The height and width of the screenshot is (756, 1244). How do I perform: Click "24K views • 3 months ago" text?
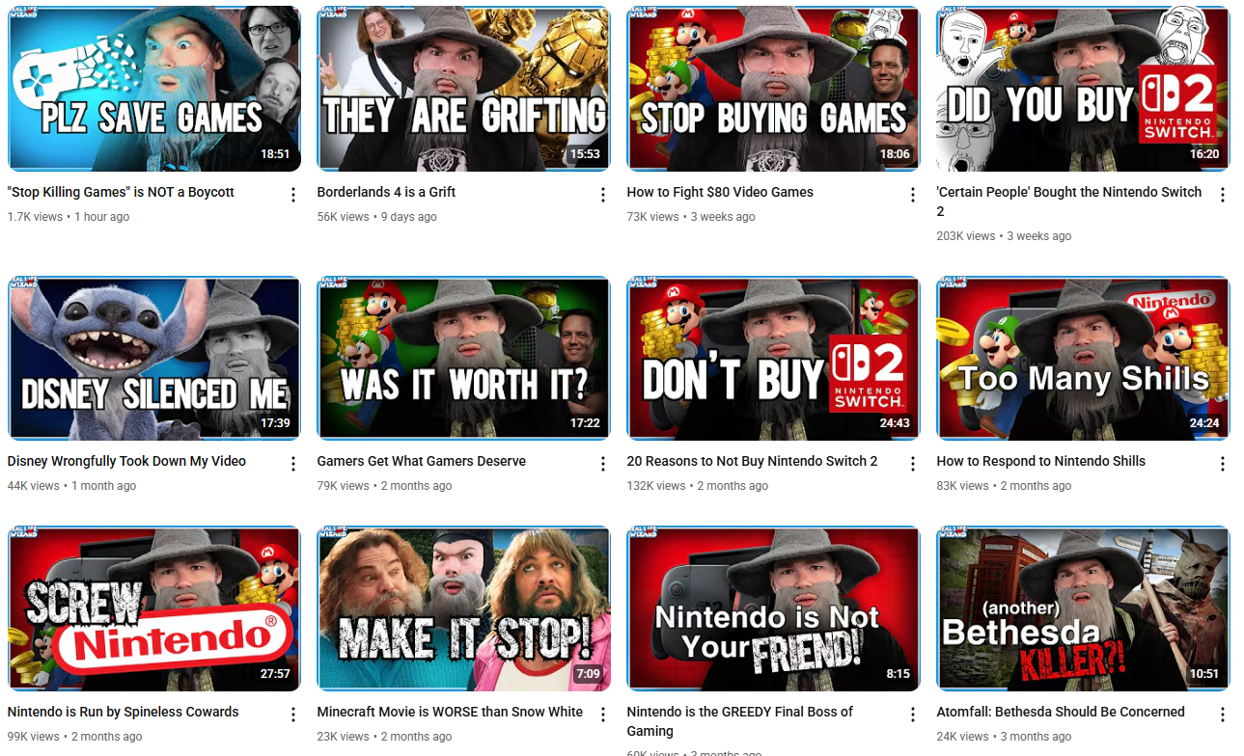click(1004, 737)
